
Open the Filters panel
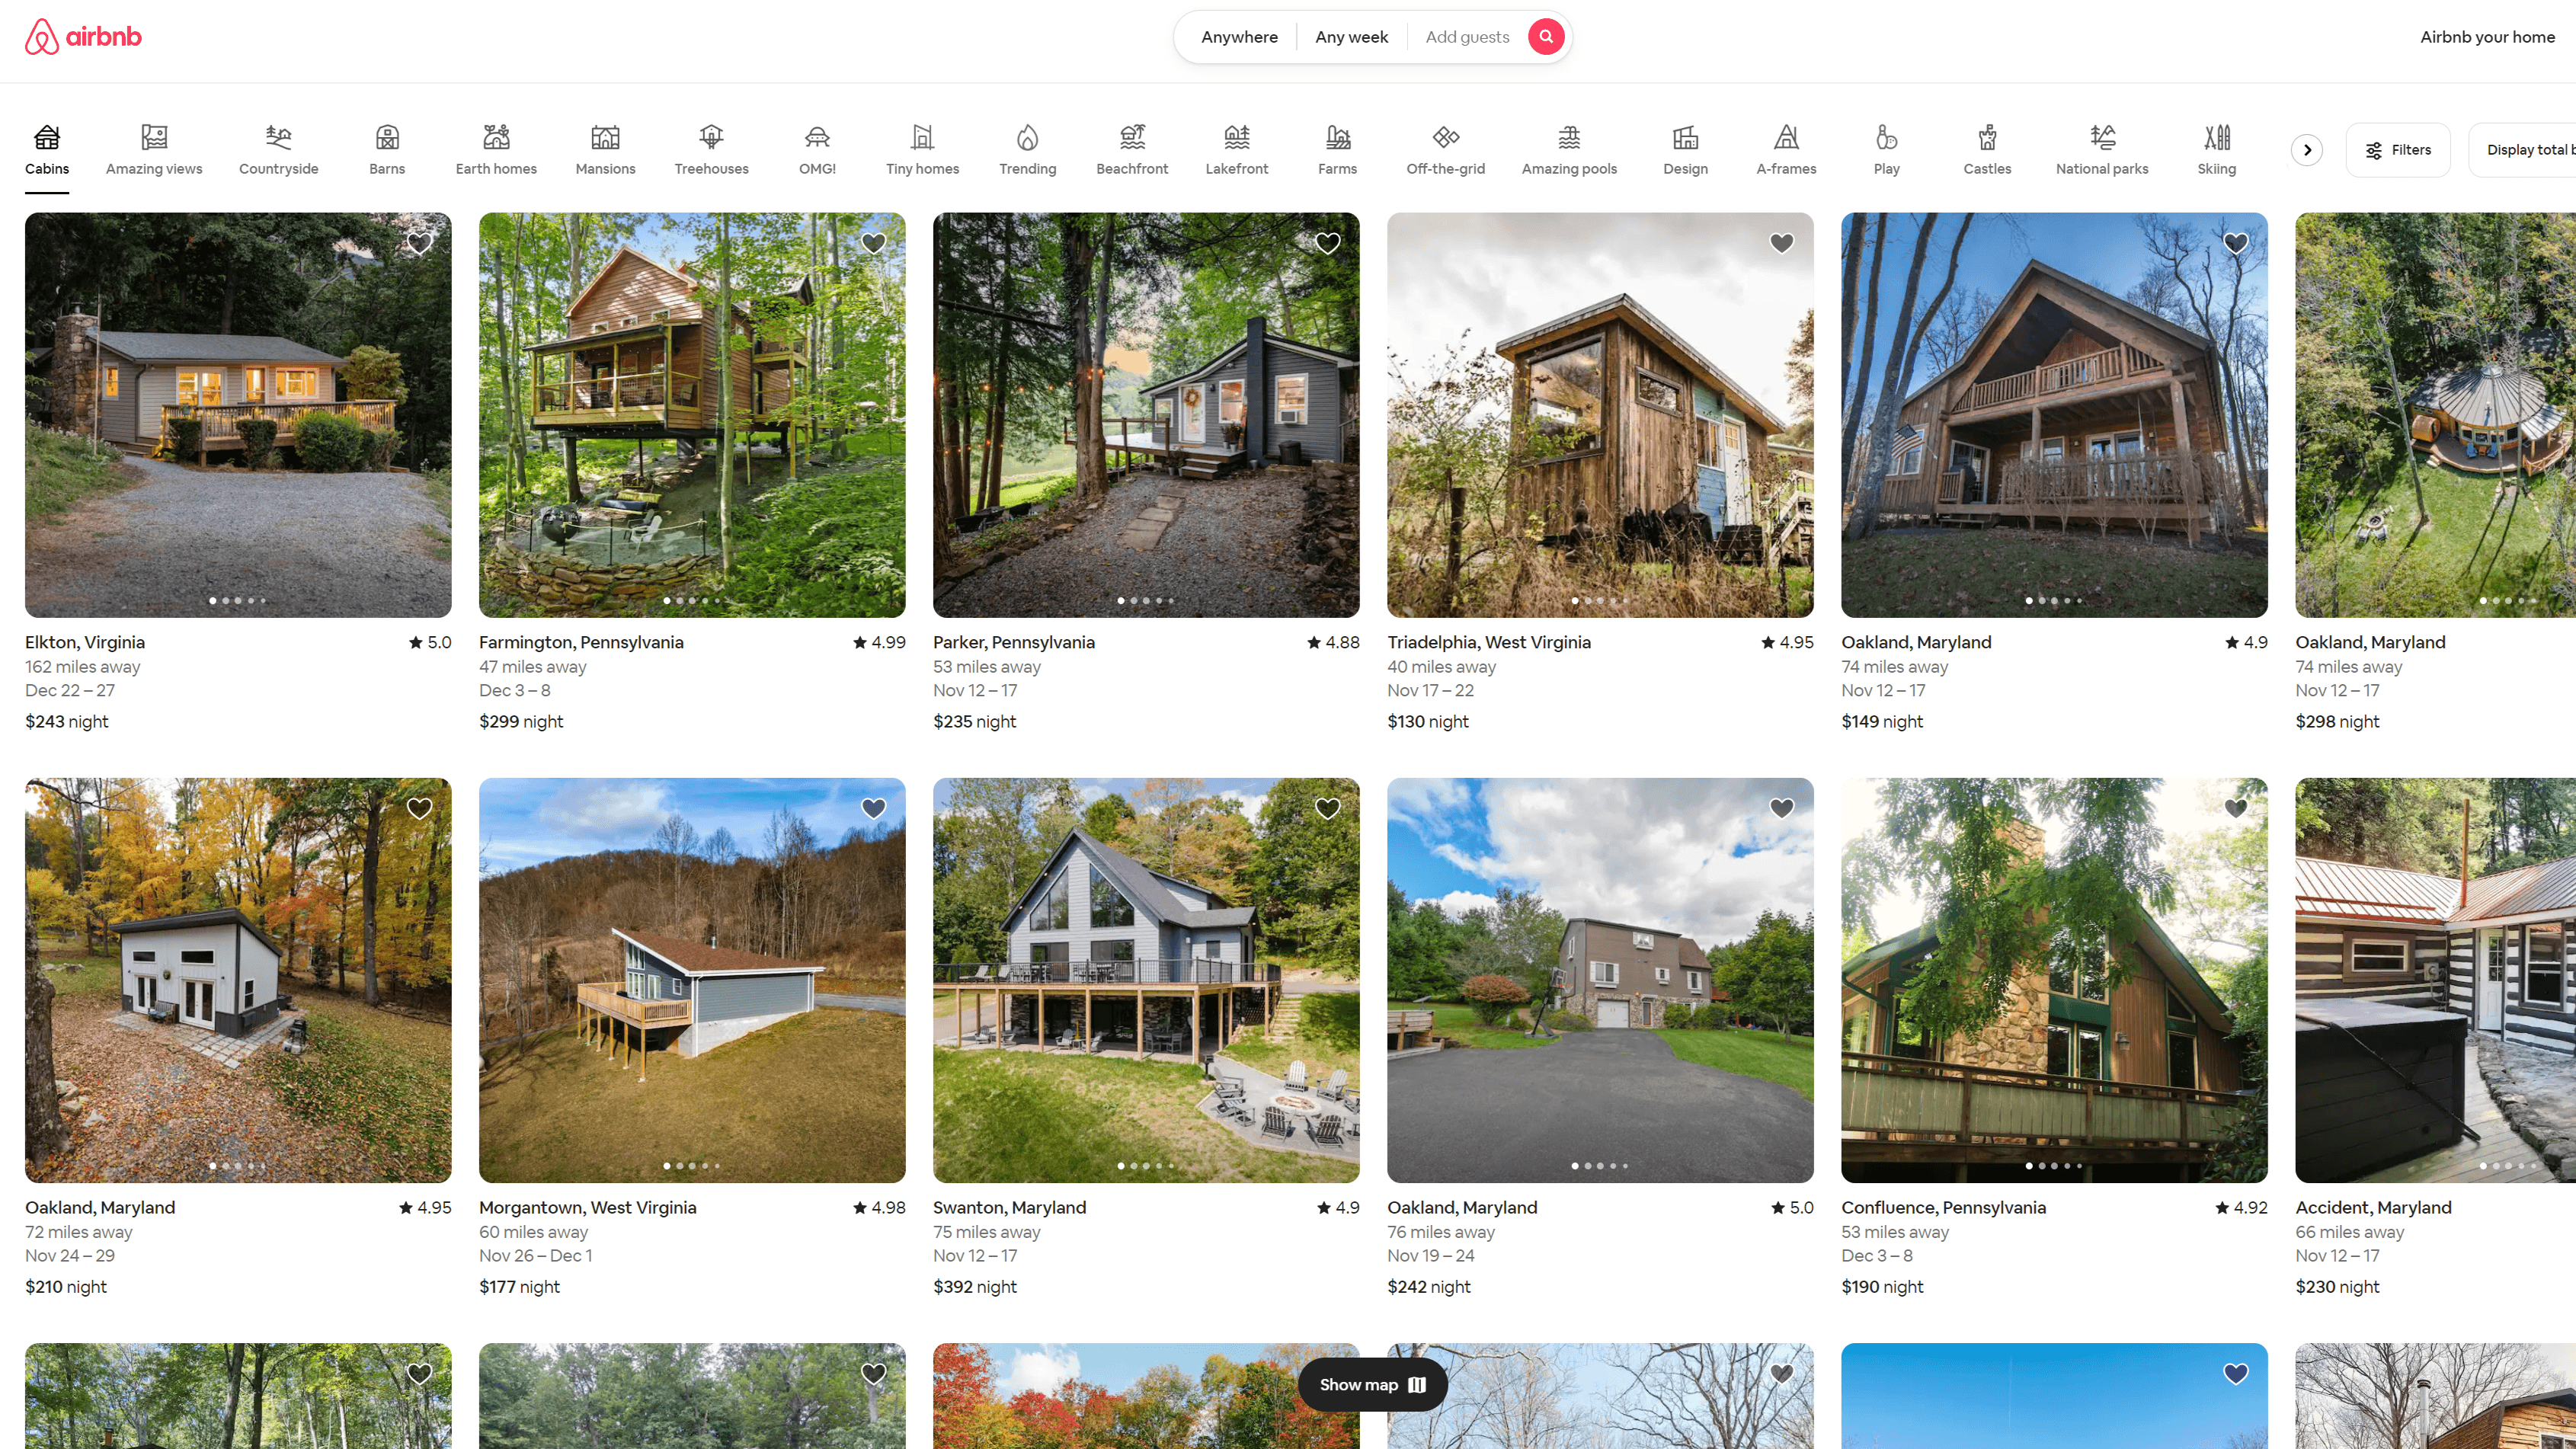(x=2397, y=149)
